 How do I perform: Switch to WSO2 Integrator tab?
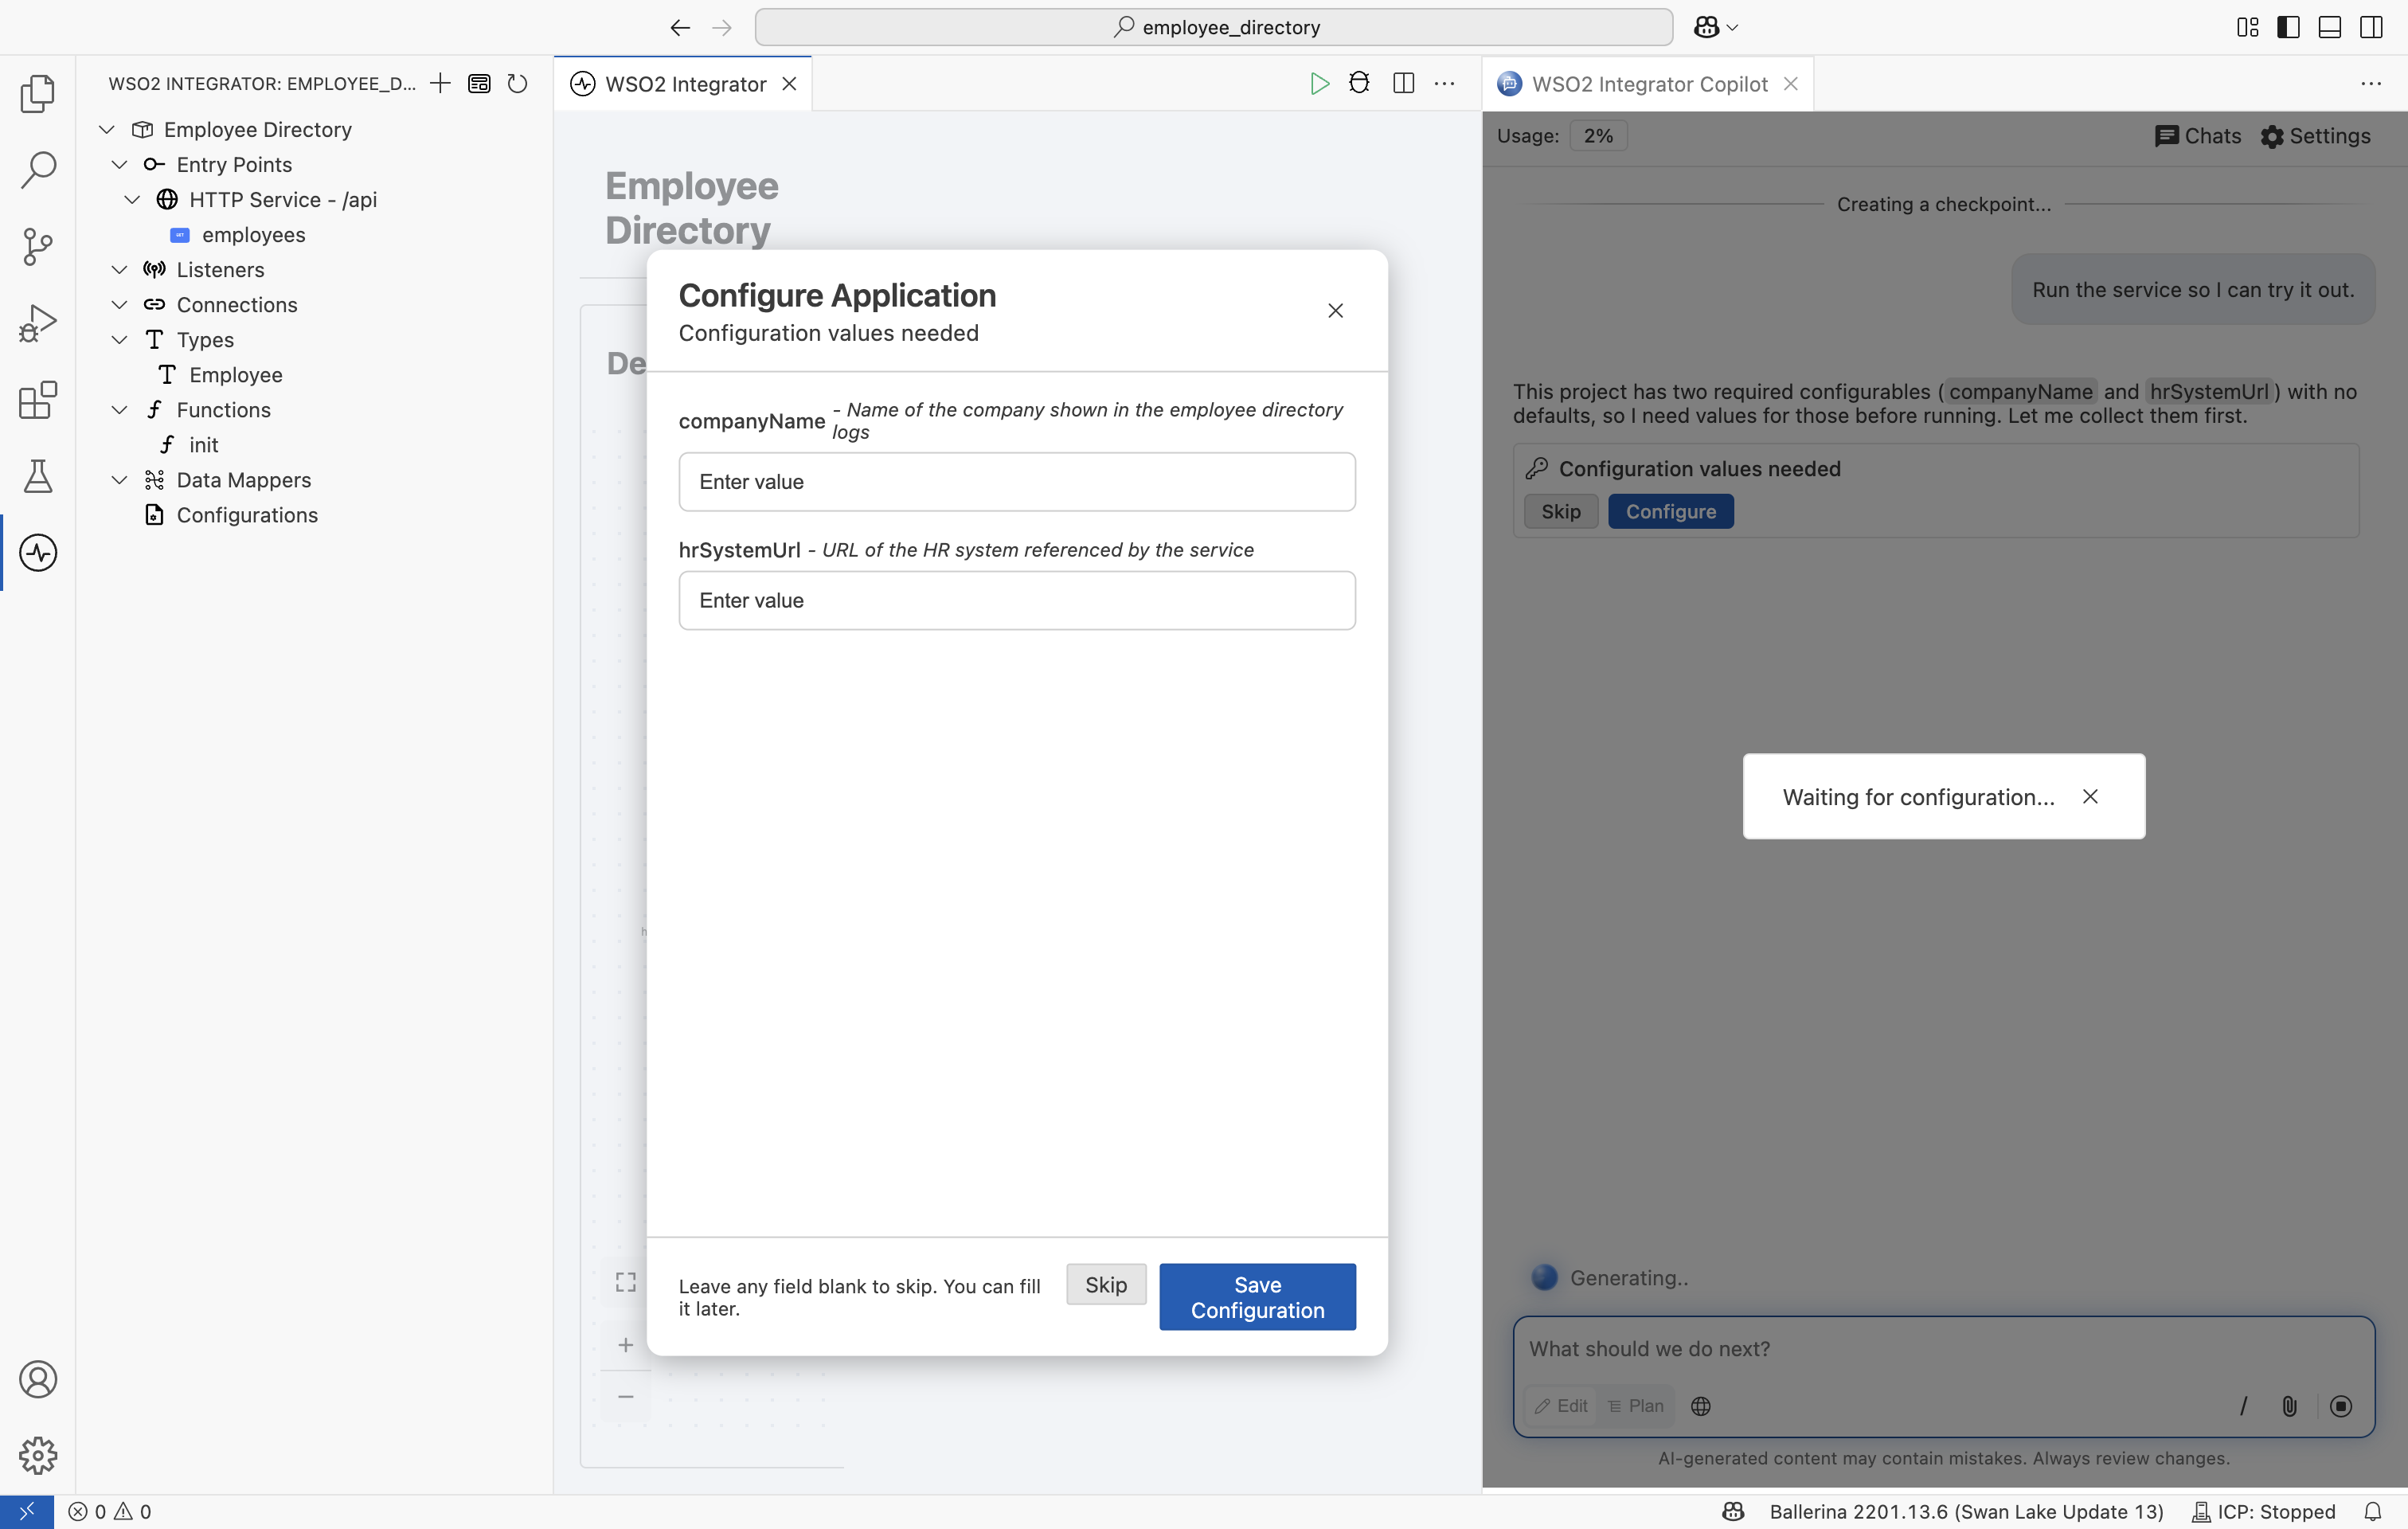pos(683,84)
